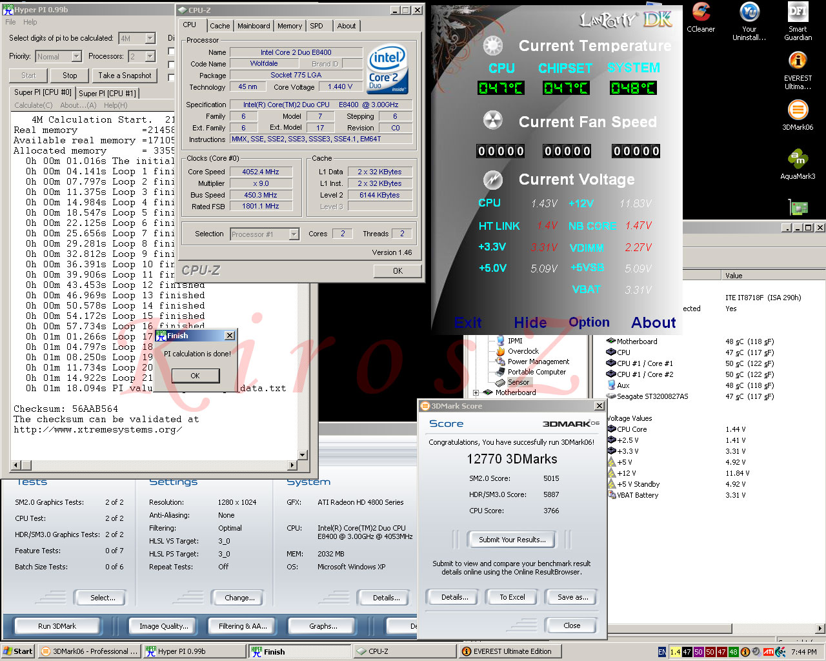Open the Smart Guardian DFI shortcut
Image resolution: width=826 pixels, height=661 pixels.
798,13
